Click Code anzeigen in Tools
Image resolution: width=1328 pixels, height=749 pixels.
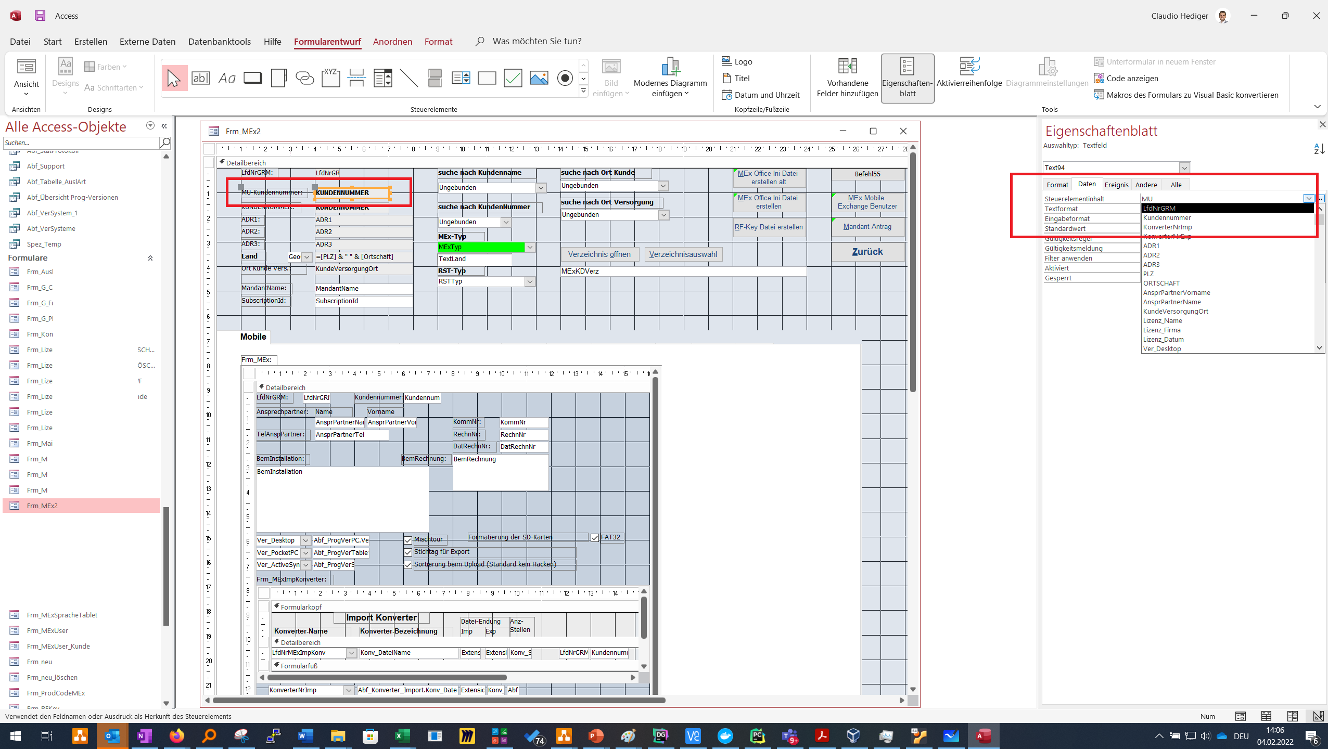pyautogui.click(x=1126, y=78)
